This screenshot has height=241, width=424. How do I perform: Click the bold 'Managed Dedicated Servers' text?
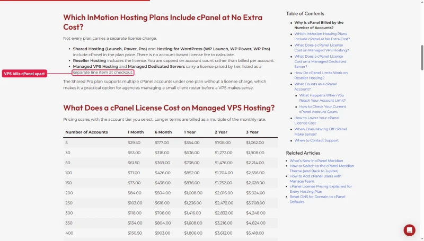(156, 66)
